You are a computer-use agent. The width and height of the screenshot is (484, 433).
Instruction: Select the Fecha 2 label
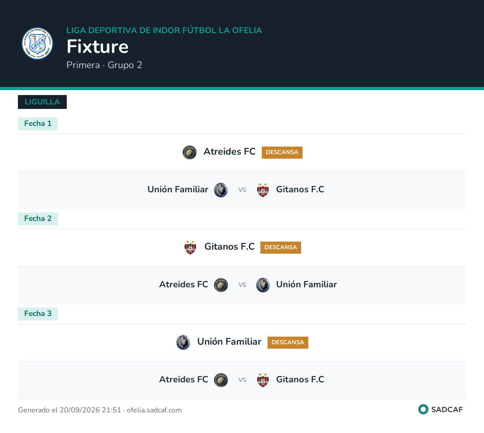point(38,219)
